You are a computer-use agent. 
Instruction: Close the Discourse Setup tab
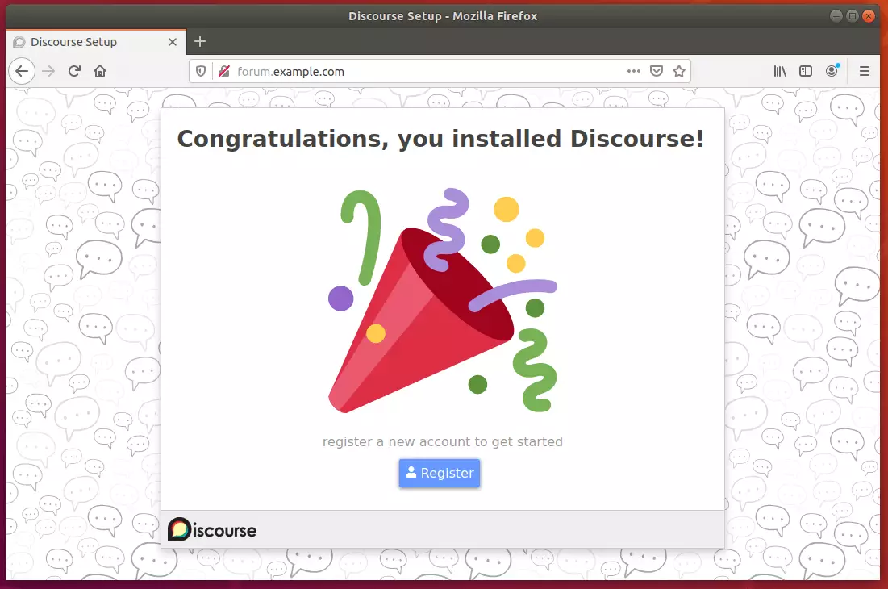(x=173, y=42)
